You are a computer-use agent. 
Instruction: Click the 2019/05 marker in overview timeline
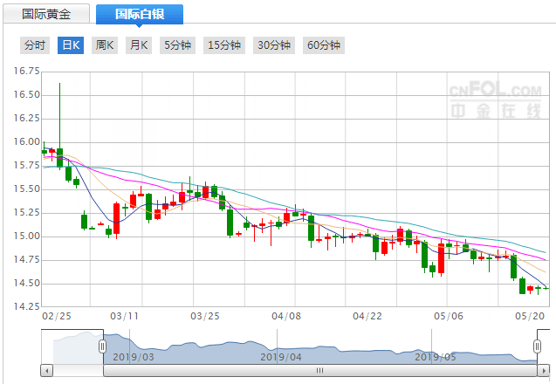(434, 356)
